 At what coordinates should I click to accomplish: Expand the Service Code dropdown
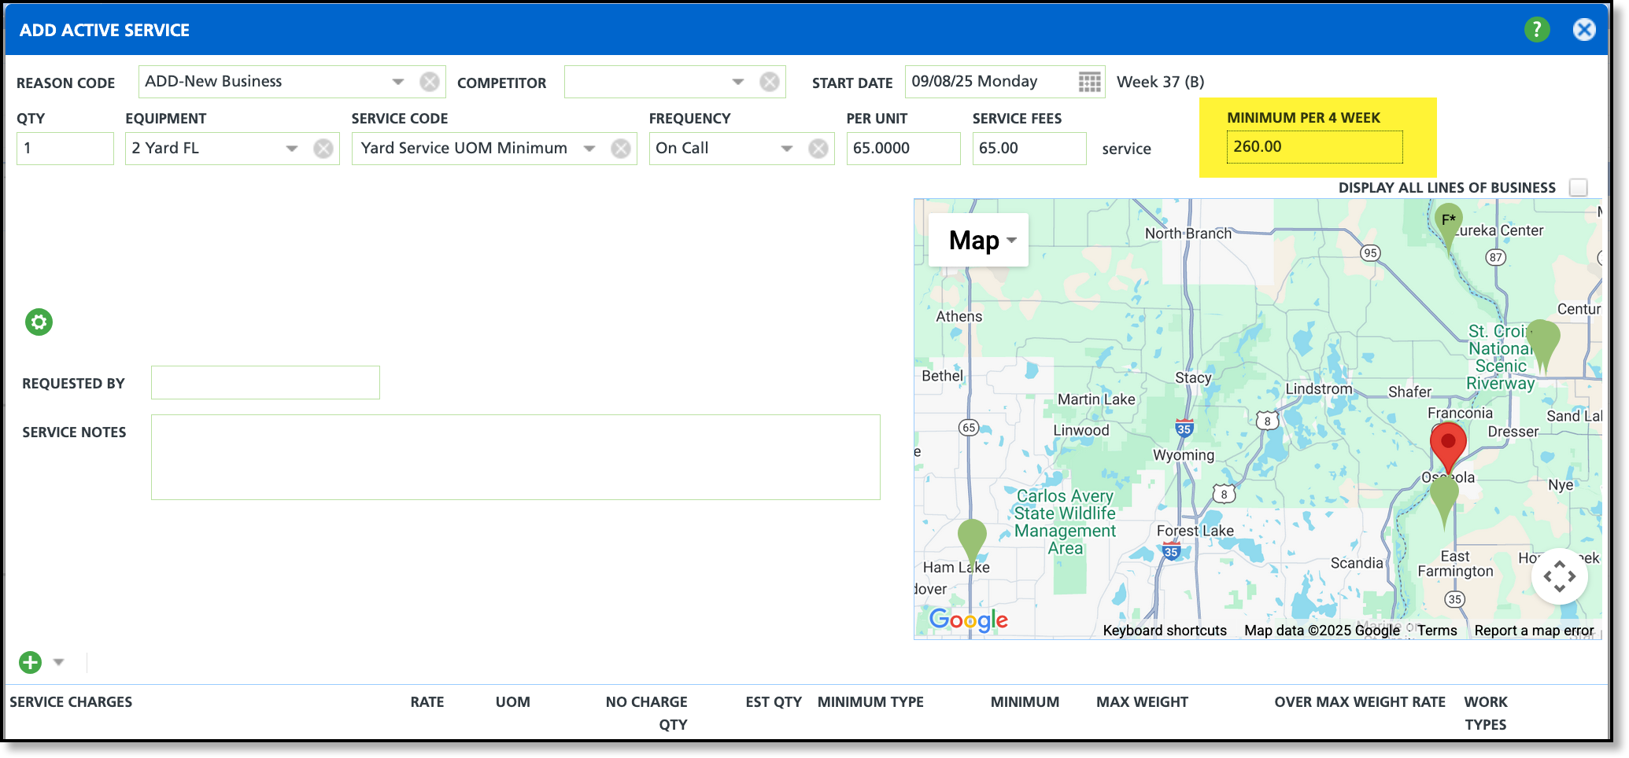[589, 149]
